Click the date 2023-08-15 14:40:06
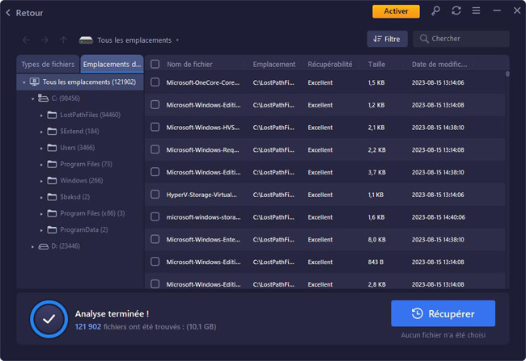526x361 pixels. (439, 217)
